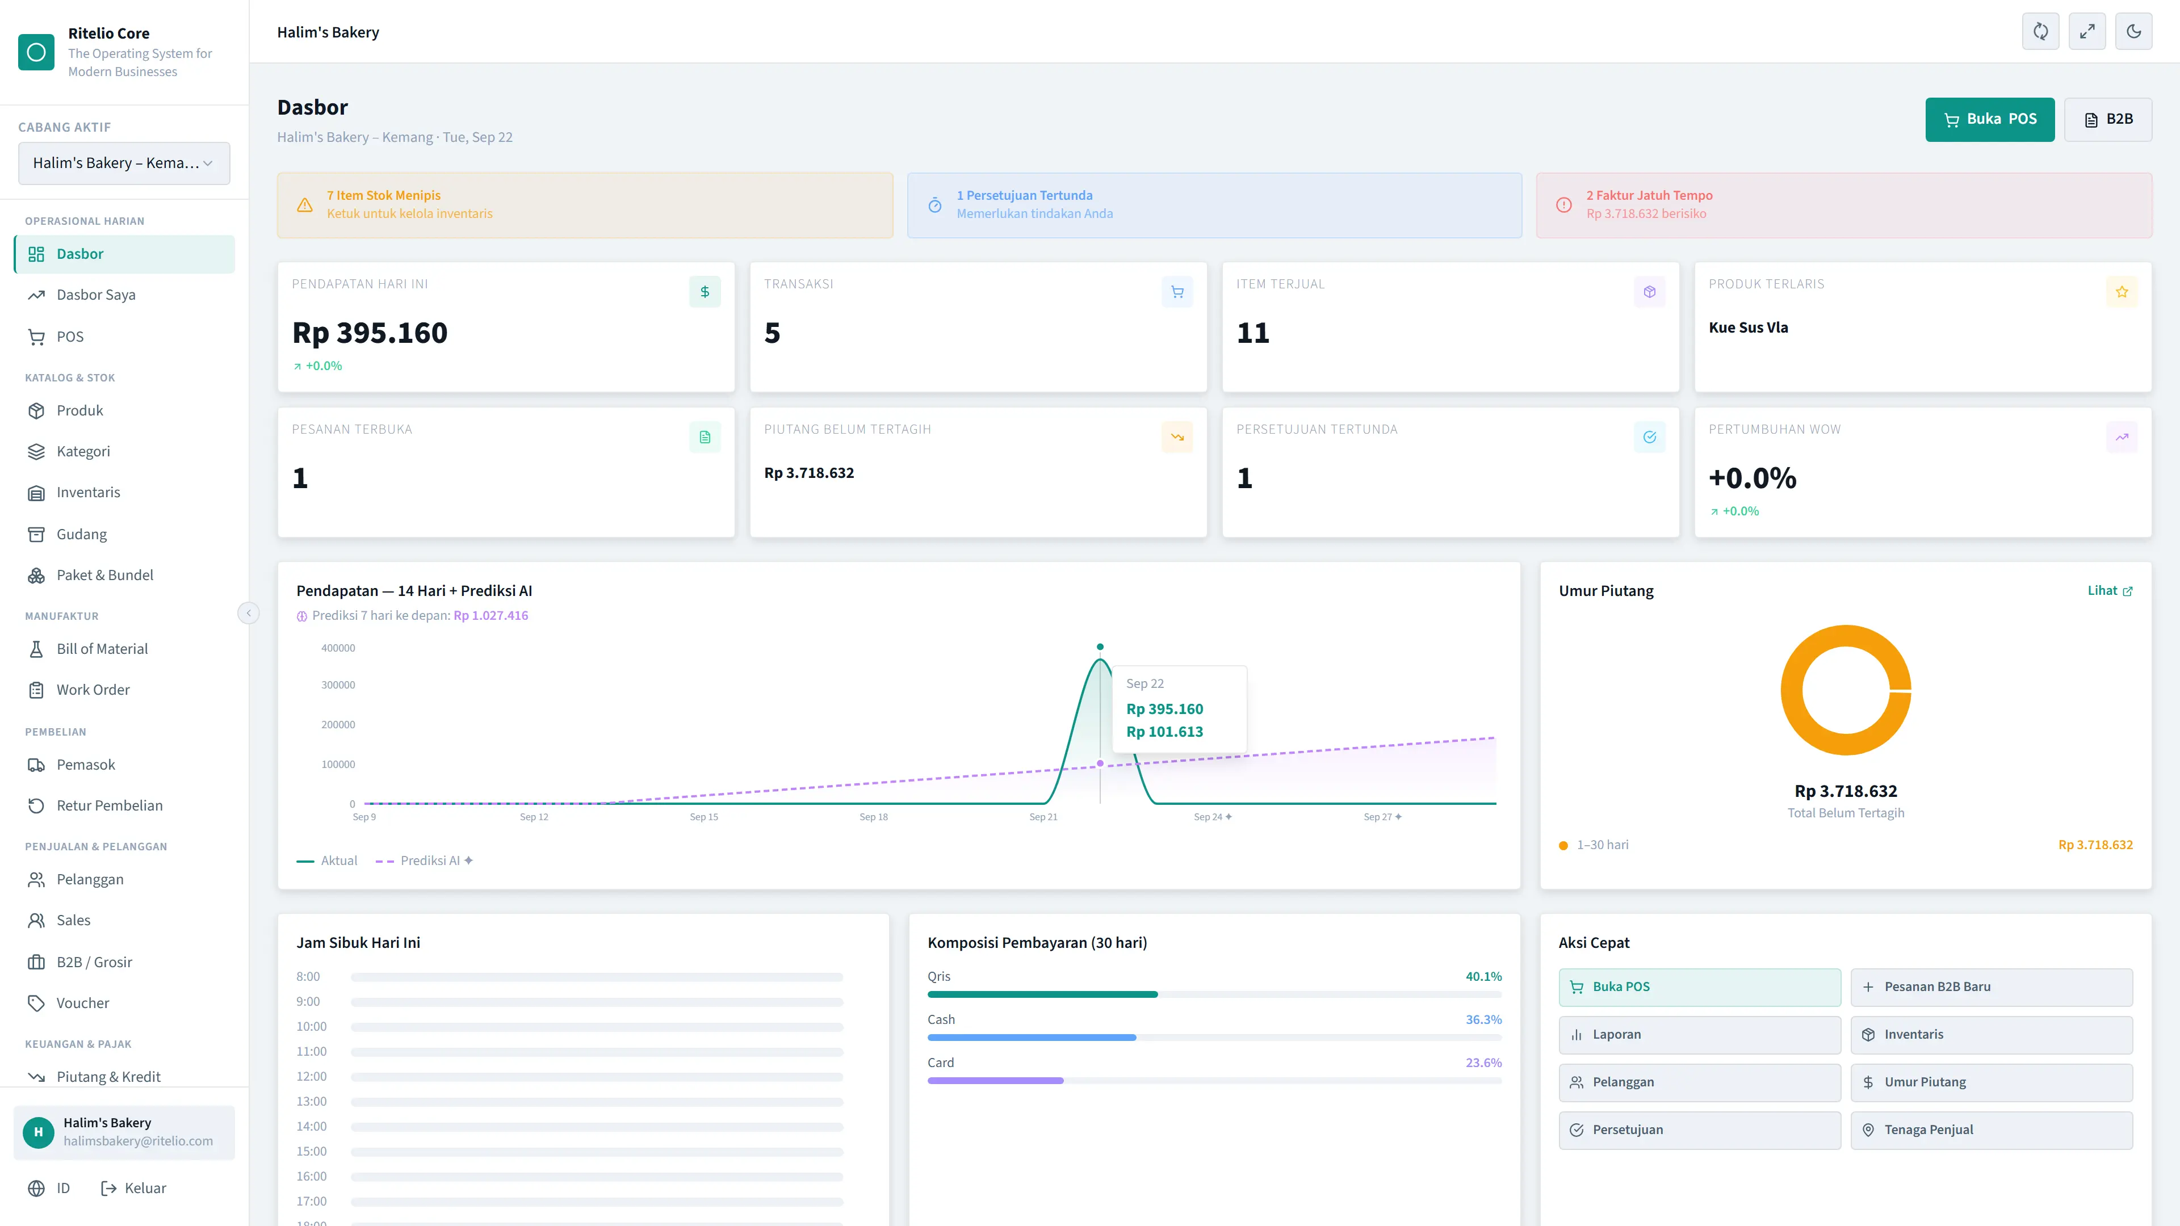The height and width of the screenshot is (1226, 2180).
Task: Open Piutang & Kredit in sidebar
Action: point(124,1076)
